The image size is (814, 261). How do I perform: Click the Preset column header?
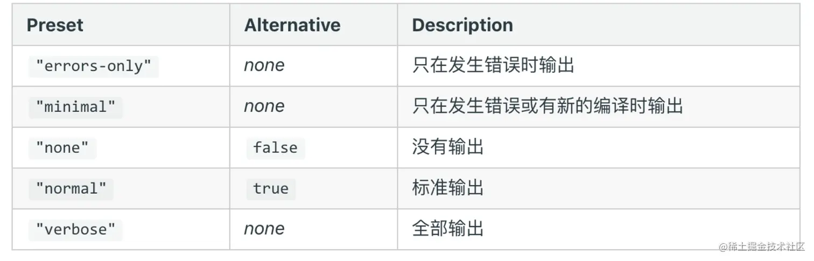(55, 25)
